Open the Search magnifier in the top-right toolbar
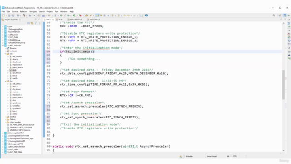Viewport: 291px width, 164px height. tap(274, 15)
